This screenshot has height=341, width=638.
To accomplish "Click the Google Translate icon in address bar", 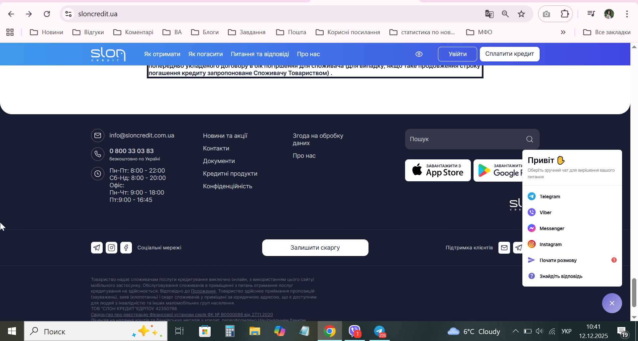I will 489,14.
